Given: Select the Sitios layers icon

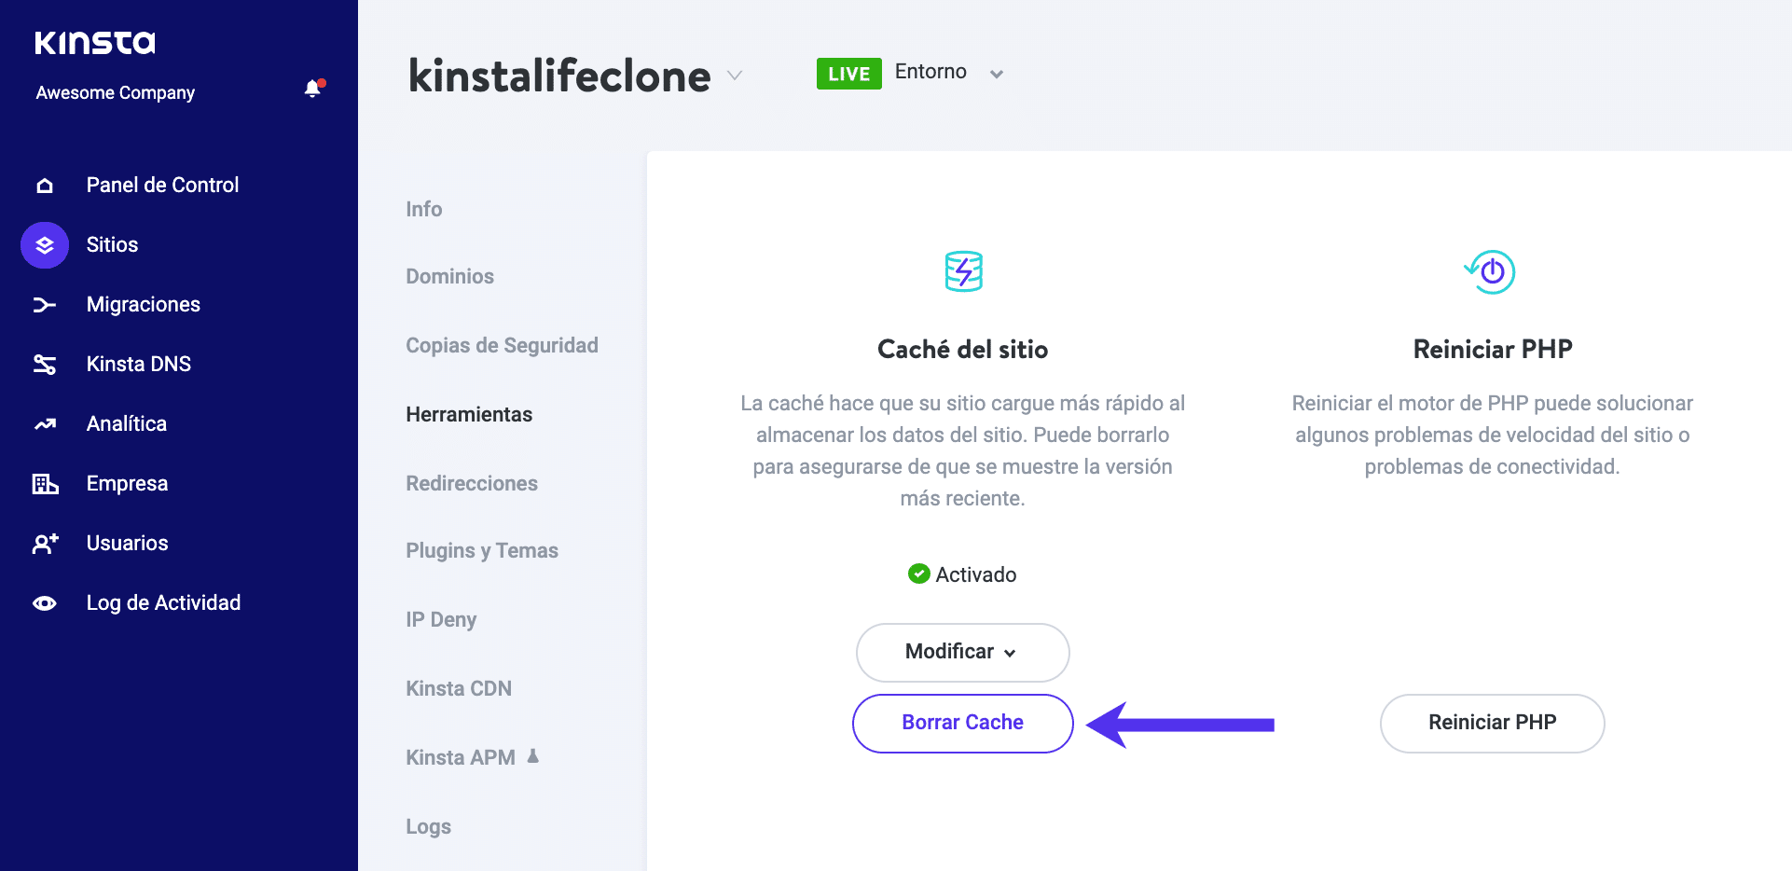Looking at the screenshot, I should tap(45, 245).
